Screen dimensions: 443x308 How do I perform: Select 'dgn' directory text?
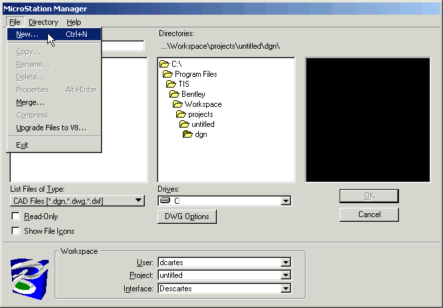(x=201, y=134)
